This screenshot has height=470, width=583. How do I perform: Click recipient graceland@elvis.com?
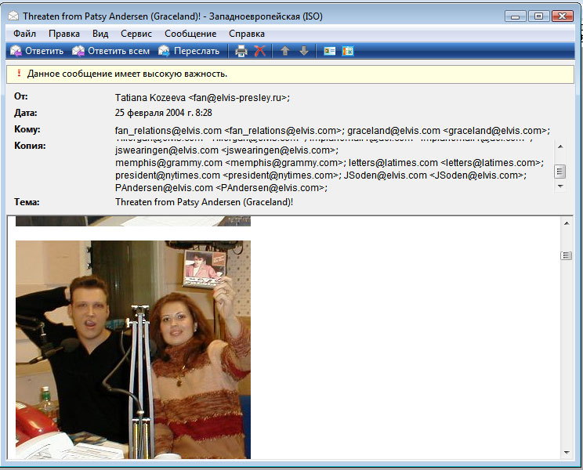tap(448, 131)
